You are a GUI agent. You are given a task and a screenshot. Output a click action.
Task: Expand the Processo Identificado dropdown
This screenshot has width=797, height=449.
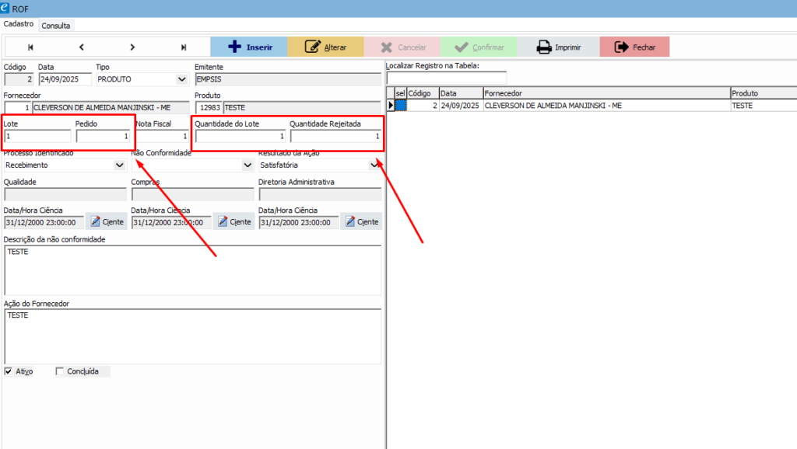click(119, 165)
